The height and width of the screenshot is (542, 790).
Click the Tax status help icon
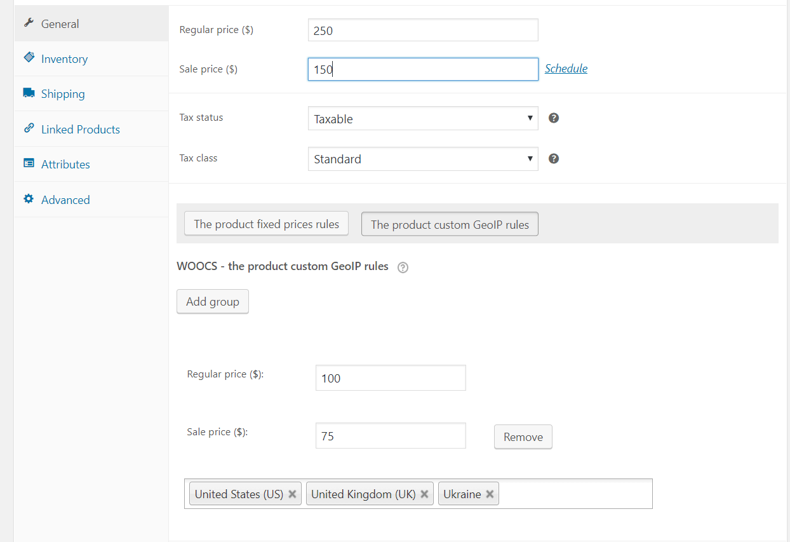pyautogui.click(x=554, y=118)
